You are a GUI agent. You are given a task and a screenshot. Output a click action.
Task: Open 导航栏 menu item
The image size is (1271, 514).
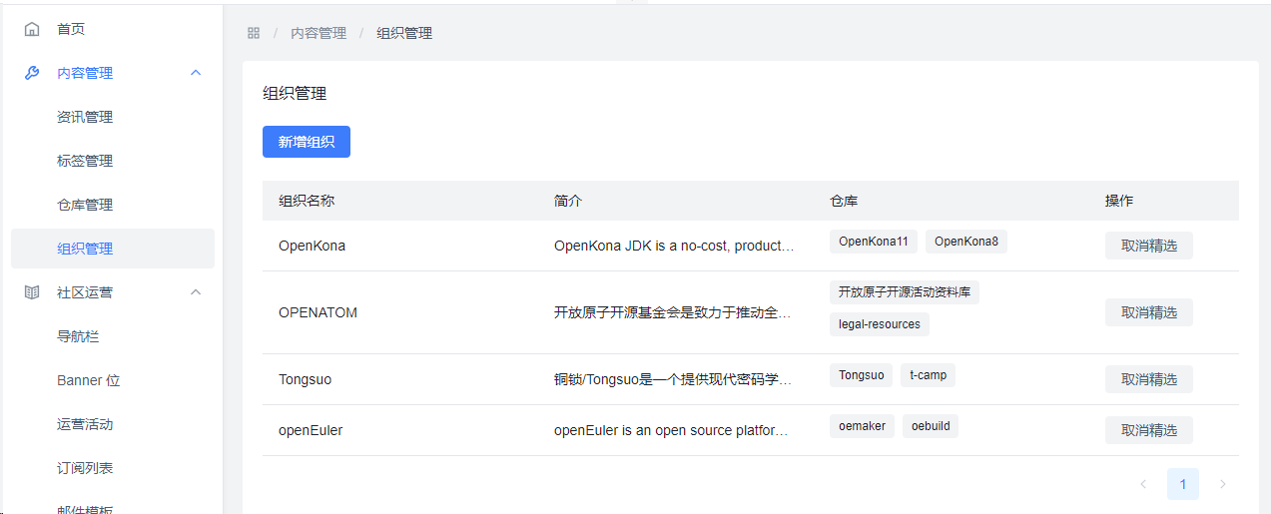78,336
